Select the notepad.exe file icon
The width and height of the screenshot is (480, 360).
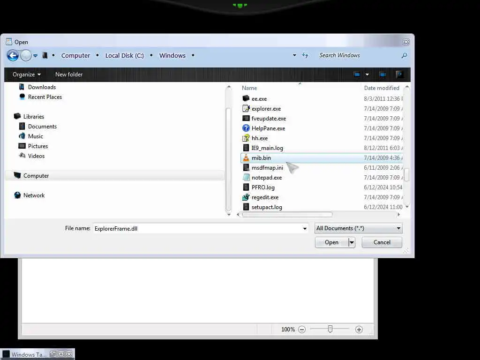[x=246, y=177]
